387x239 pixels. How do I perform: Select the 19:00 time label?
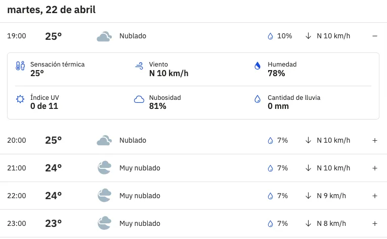(x=17, y=36)
